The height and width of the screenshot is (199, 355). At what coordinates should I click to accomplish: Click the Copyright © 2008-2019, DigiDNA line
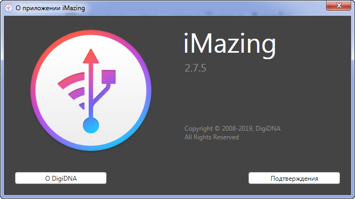[232, 129]
